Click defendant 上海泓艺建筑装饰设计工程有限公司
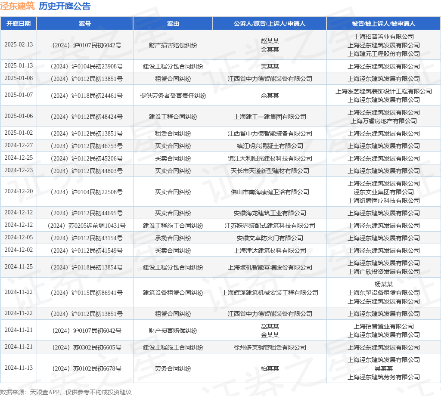Image resolution: width=441 pixels, height=396 pixels. 384,91
